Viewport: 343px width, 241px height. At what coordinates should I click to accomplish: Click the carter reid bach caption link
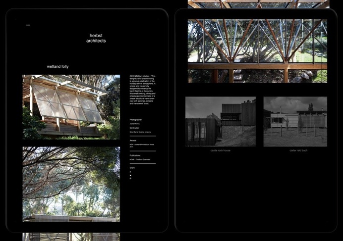298,150
